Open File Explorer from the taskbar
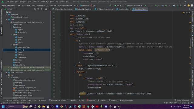 [x=44, y=107]
